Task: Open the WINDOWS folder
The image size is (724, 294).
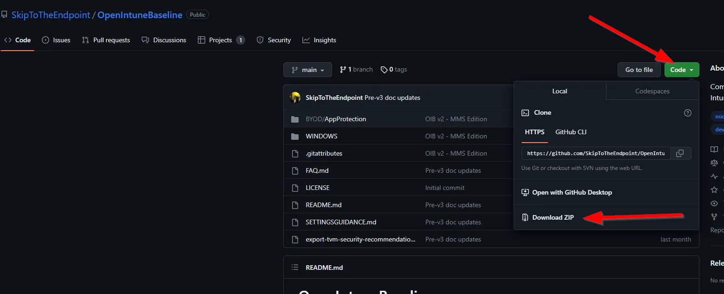Action: tap(321, 136)
